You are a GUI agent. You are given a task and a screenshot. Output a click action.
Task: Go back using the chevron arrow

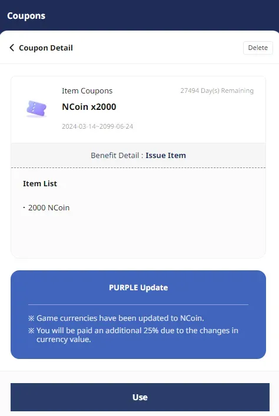(x=12, y=48)
